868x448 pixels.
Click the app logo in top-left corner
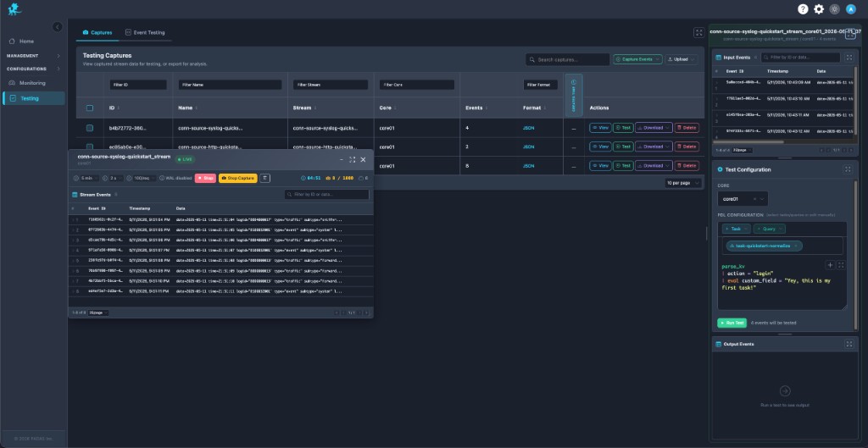pyautogui.click(x=14, y=8)
